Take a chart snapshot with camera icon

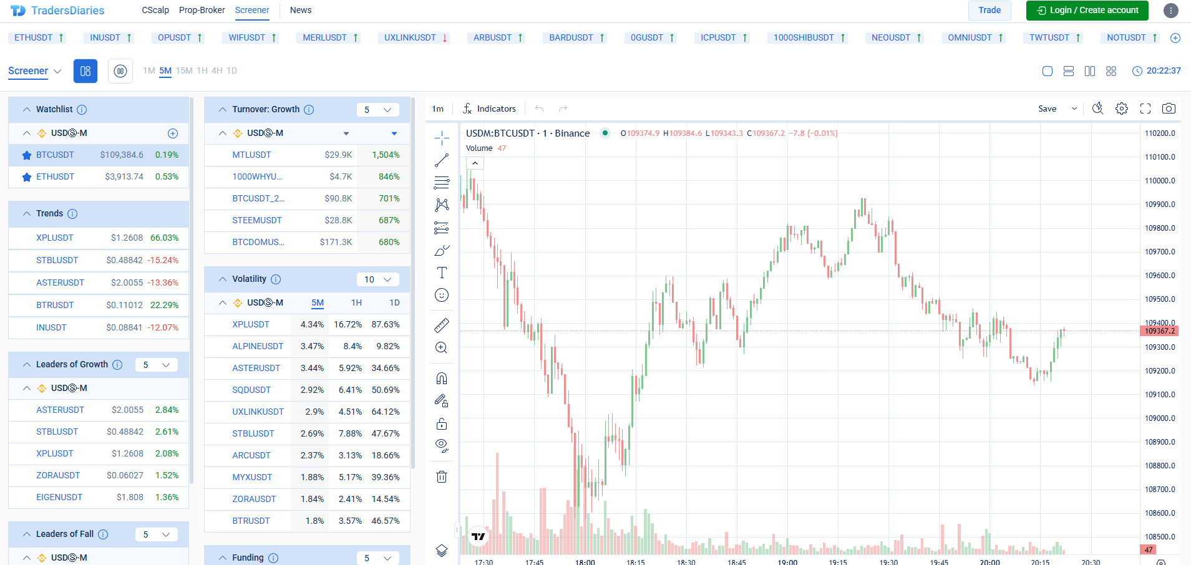click(1169, 109)
